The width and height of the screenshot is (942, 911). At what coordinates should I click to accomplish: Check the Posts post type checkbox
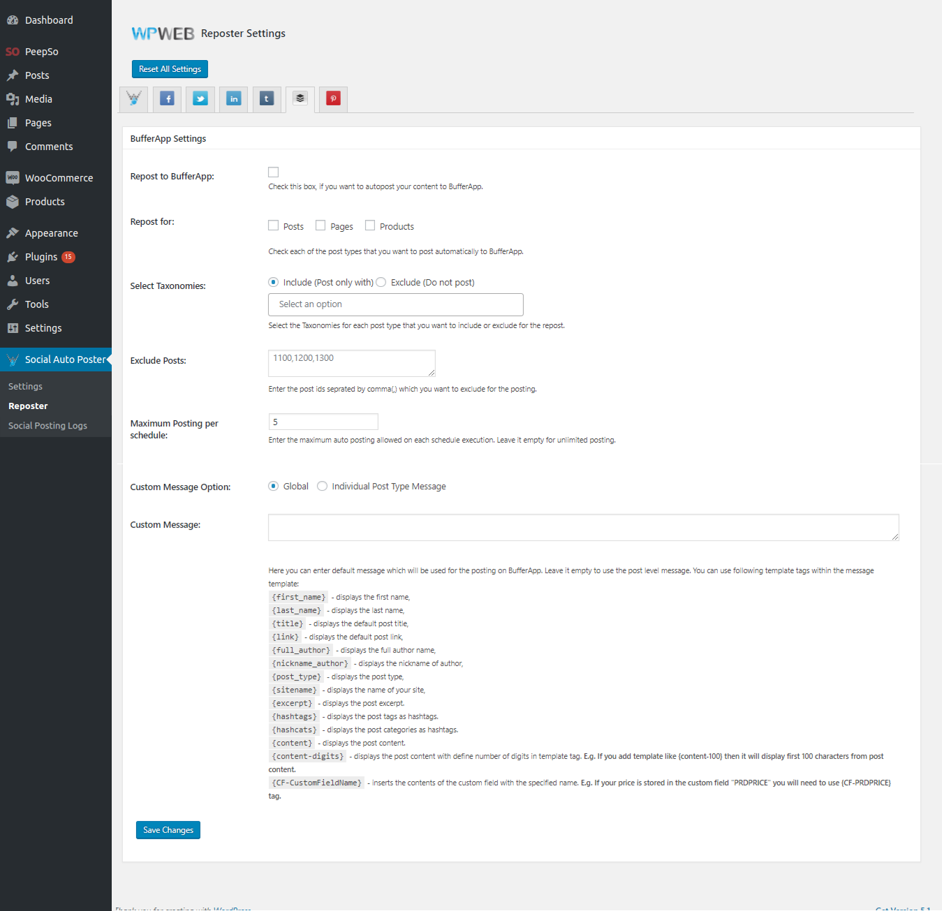pyautogui.click(x=274, y=225)
